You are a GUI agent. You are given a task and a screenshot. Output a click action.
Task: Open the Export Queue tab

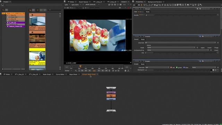coord(84,2)
